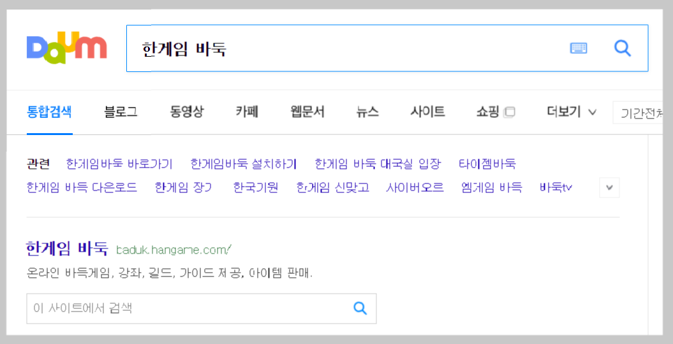Click related search 사이버오로
This screenshot has width=673, height=344.
pos(415,187)
